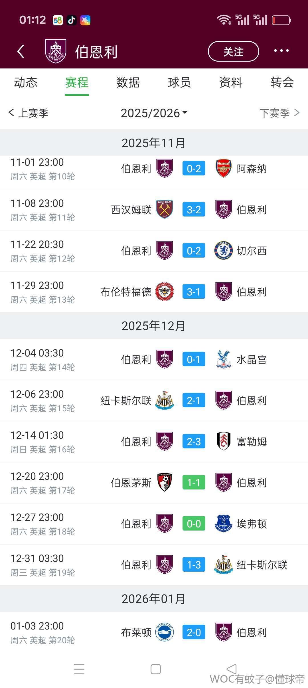The width and height of the screenshot is (308, 688).
Task: Tap the Burnley club crest in header
Action: (x=56, y=51)
